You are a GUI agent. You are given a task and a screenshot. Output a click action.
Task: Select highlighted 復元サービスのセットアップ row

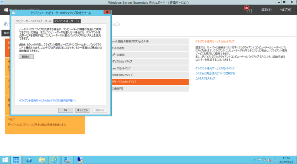(x=150, y=82)
